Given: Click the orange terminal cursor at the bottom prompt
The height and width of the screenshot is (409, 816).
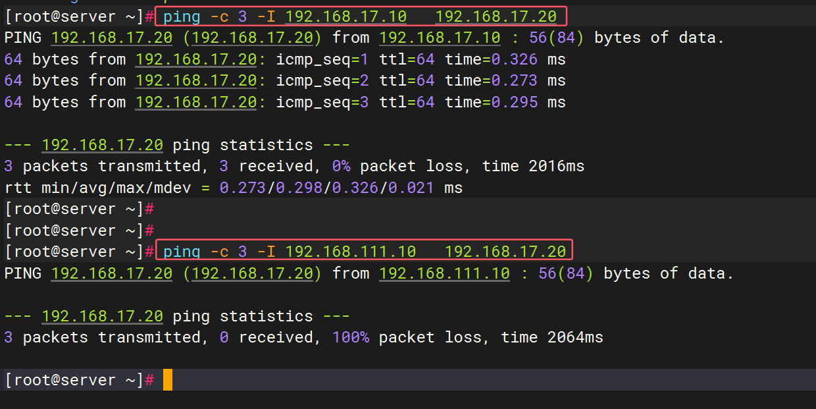Looking at the screenshot, I should [167, 379].
